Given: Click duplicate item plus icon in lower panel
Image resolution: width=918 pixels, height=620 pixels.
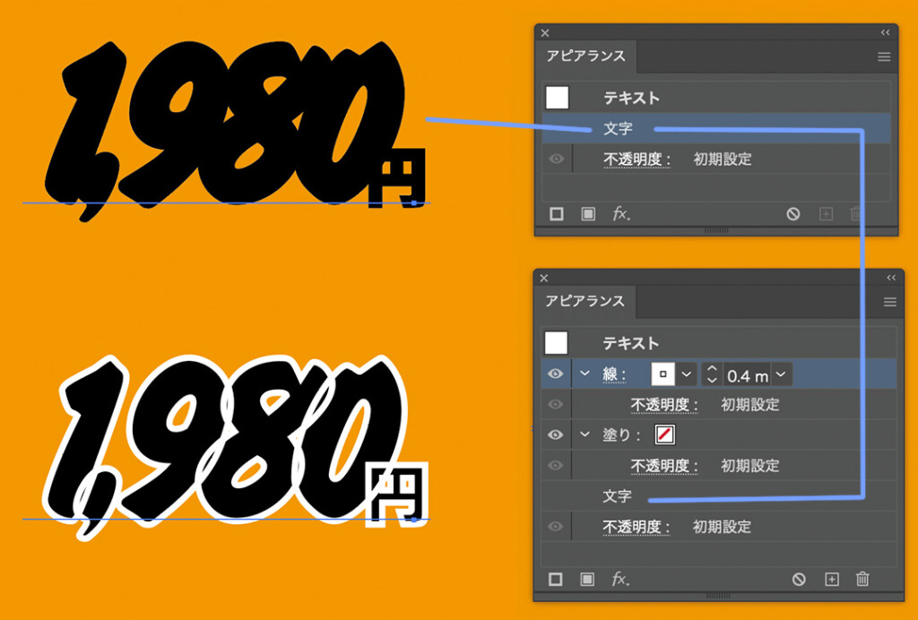Looking at the screenshot, I should (831, 580).
